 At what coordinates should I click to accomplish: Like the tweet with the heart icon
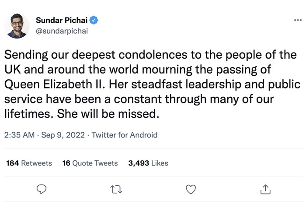pyautogui.click(x=191, y=189)
